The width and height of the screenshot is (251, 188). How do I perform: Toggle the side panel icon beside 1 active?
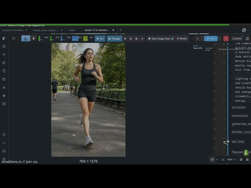[x=247, y=38]
